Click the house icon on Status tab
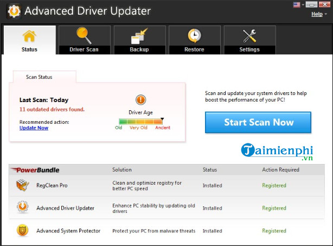333x246 pixels. click(x=29, y=36)
